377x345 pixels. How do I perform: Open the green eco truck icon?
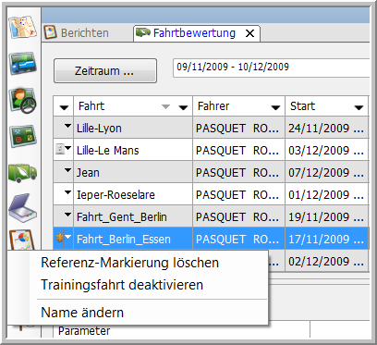tap(23, 172)
